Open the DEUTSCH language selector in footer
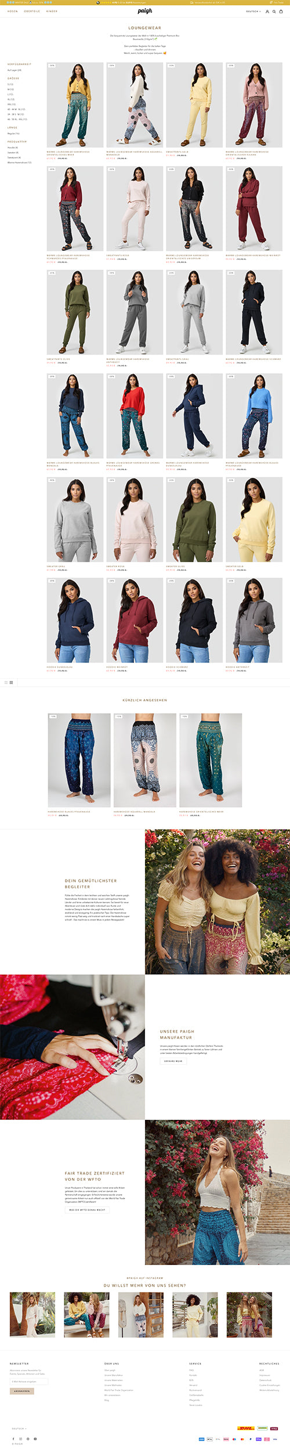Screen dimensions: 290x1452 [19, 1428]
